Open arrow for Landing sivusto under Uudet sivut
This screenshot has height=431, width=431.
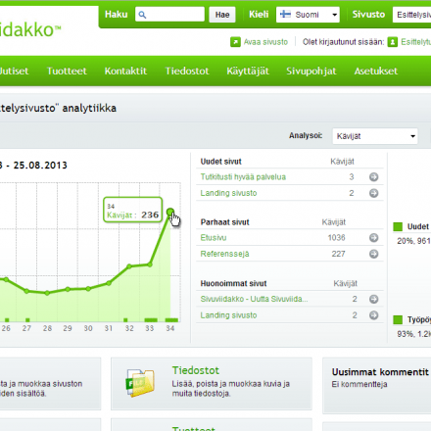pos(373,193)
